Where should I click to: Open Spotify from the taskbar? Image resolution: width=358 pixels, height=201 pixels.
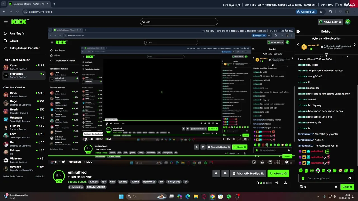click(229, 197)
